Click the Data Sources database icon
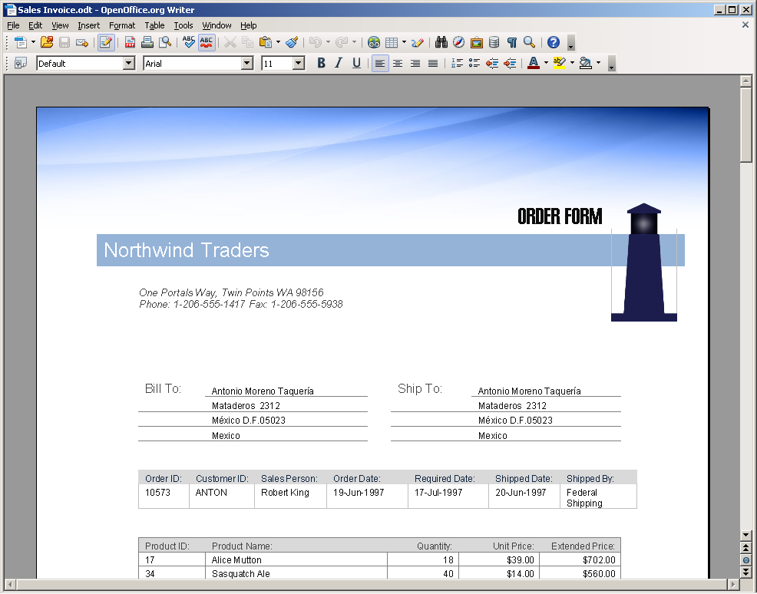 [x=494, y=43]
